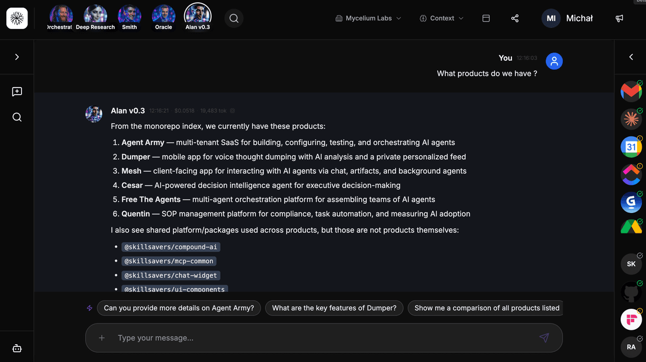Click the panel layout icon near share
Screen dimensions: 646x362
point(486,18)
